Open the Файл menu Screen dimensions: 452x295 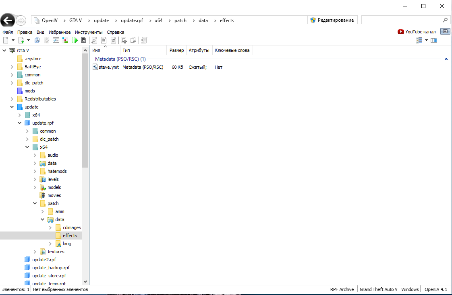click(x=8, y=32)
